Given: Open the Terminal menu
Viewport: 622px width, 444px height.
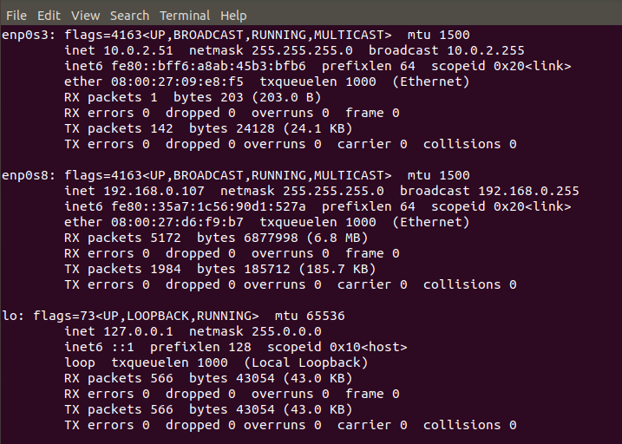Looking at the screenshot, I should [x=185, y=16].
